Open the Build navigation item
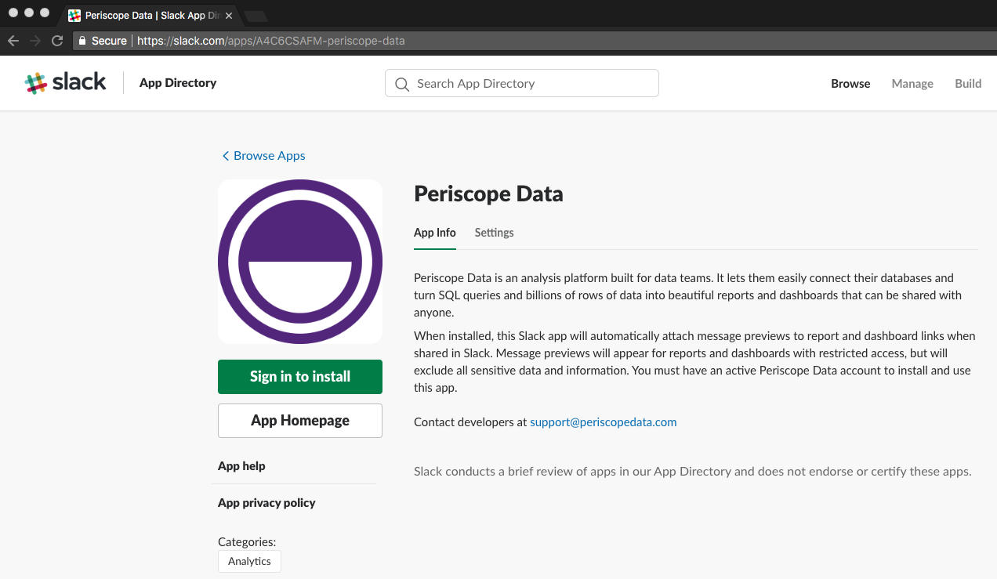The image size is (997, 579). (x=968, y=84)
